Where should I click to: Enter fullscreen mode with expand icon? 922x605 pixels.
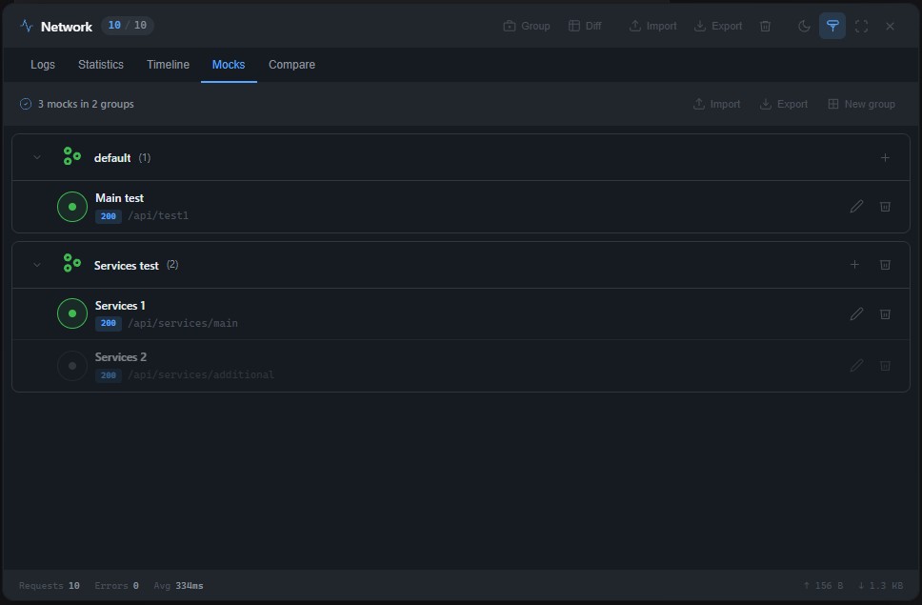861,26
